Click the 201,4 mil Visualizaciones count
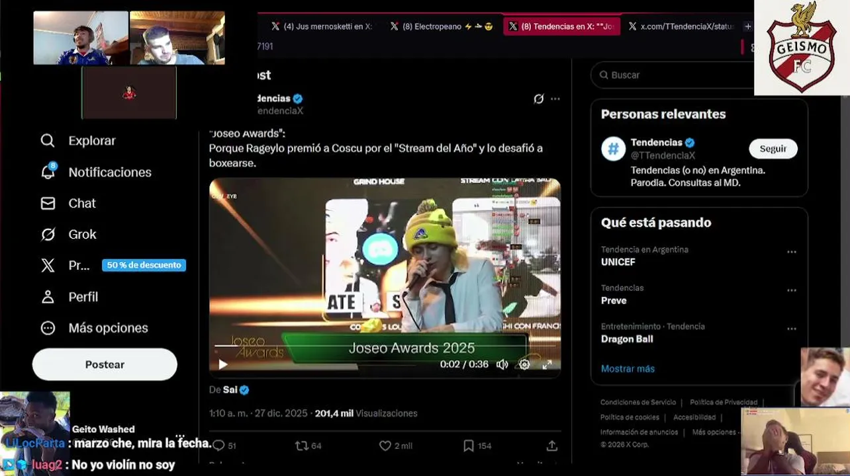 coord(366,413)
